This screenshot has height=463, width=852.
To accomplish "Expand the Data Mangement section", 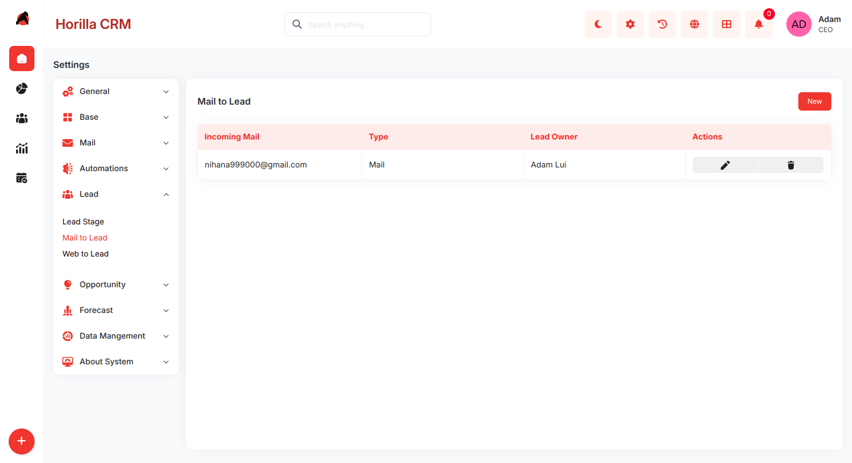I will [x=116, y=336].
